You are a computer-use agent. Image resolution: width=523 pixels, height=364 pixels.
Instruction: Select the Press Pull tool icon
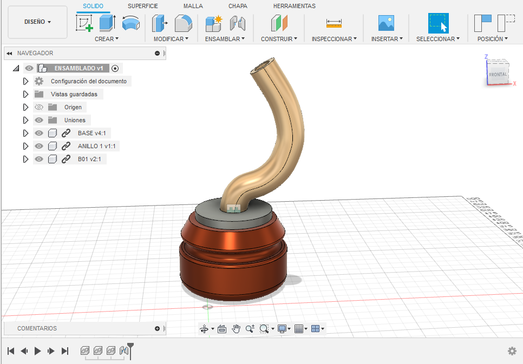click(x=160, y=23)
